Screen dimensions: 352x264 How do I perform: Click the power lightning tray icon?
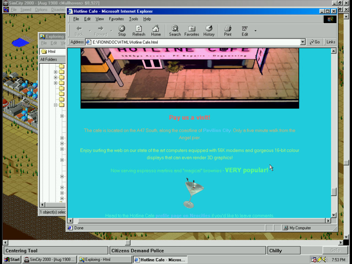[x=320, y=260]
